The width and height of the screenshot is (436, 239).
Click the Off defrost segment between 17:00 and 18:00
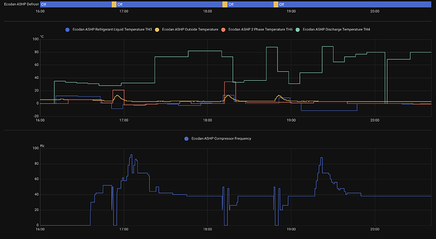click(169, 4)
